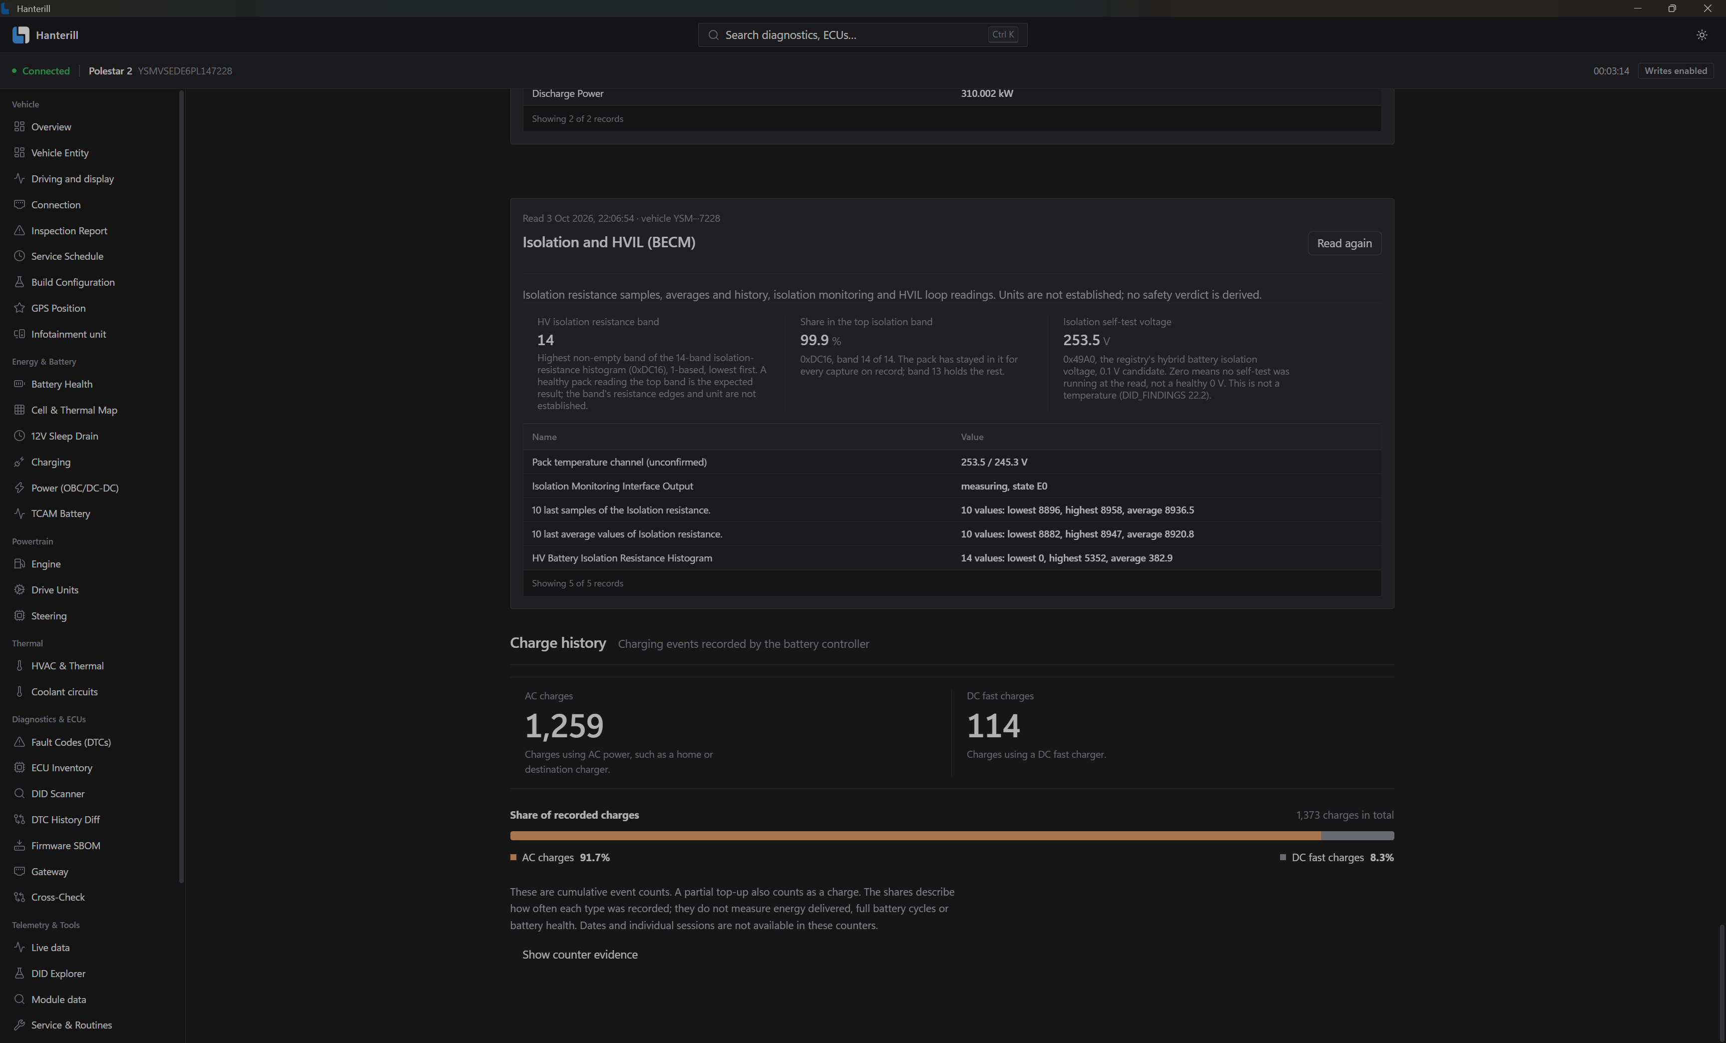Image resolution: width=1726 pixels, height=1043 pixels.
Task: Click the search magnifier icon in the search bar
Action: tap(713, 35)
